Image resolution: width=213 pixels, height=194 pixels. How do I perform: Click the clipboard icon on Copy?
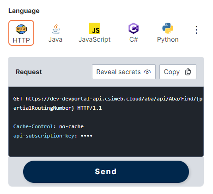point(188,72)
